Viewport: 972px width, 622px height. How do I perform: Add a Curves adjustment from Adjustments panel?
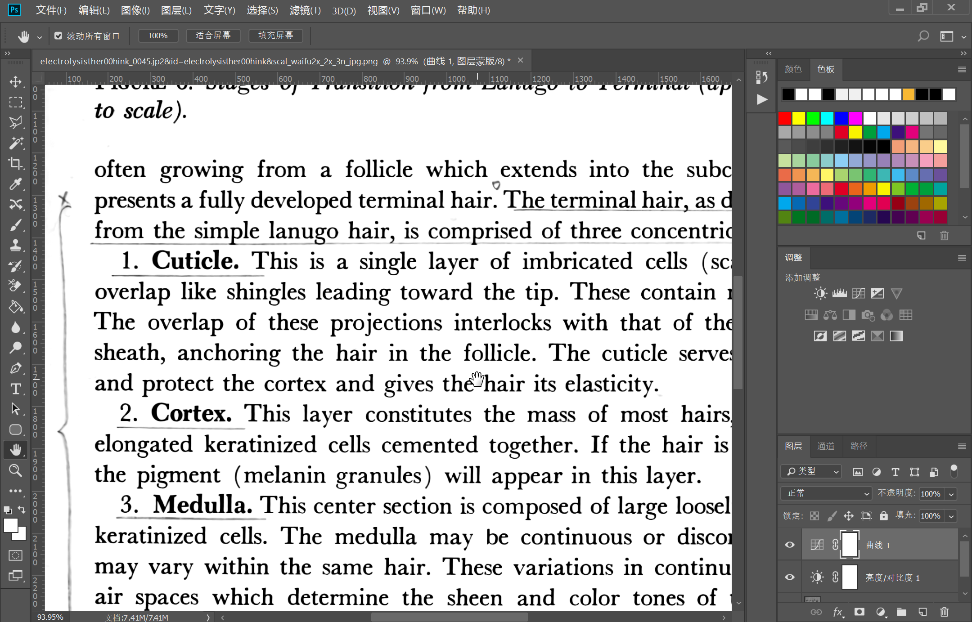(x=858, y=294)
